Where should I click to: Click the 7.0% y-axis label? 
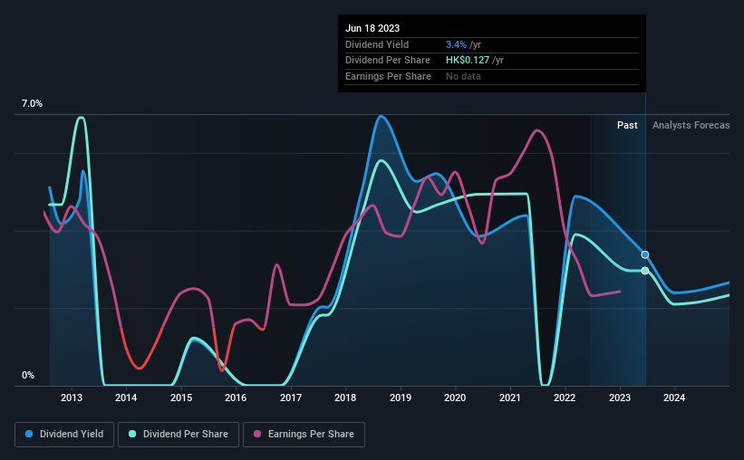(x=32, y=104)
